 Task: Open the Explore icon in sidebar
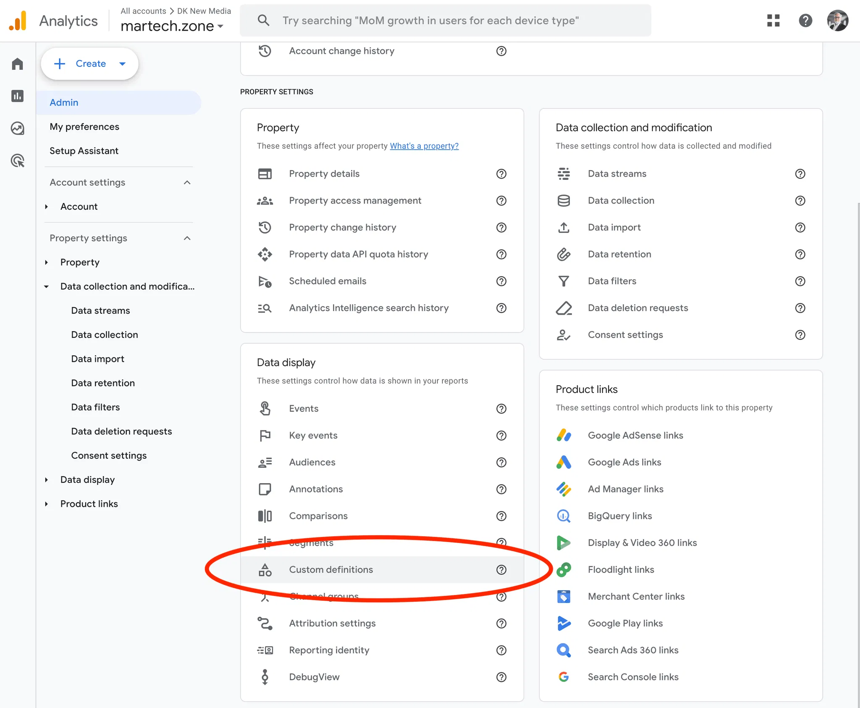pyautogui.click(x=17, y=128)
